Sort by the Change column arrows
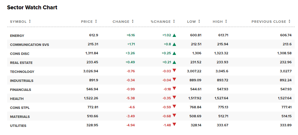This screenshot has height=135, width=298. (133, 22)
